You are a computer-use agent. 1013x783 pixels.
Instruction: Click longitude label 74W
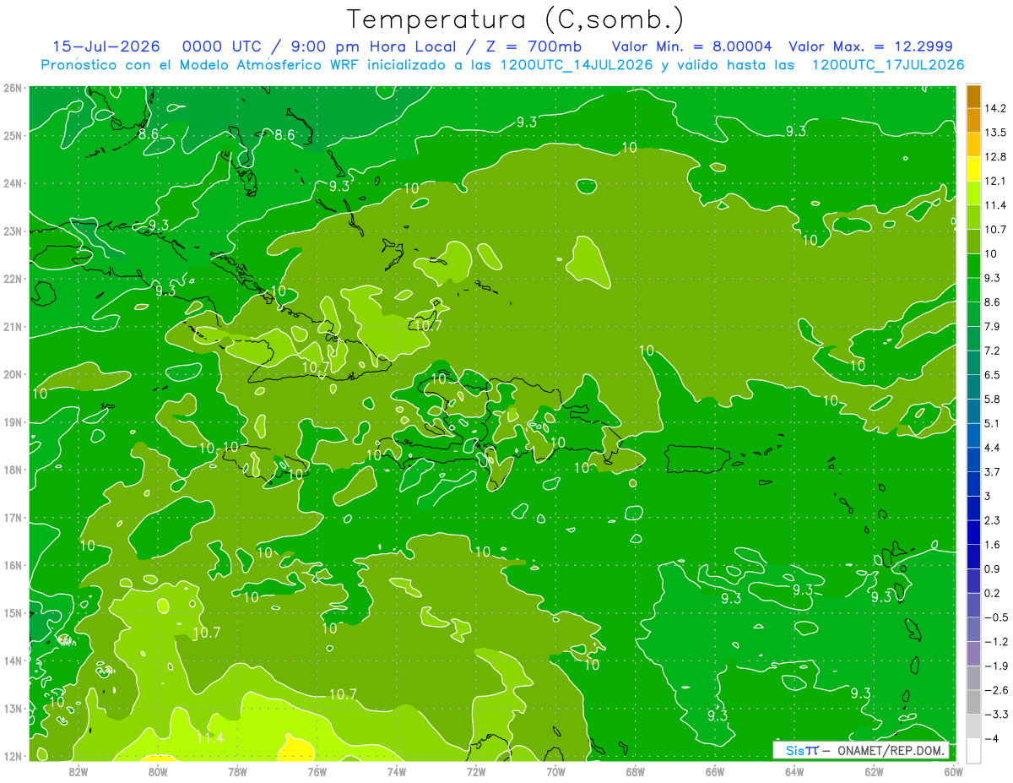click(x=397, y=770)
